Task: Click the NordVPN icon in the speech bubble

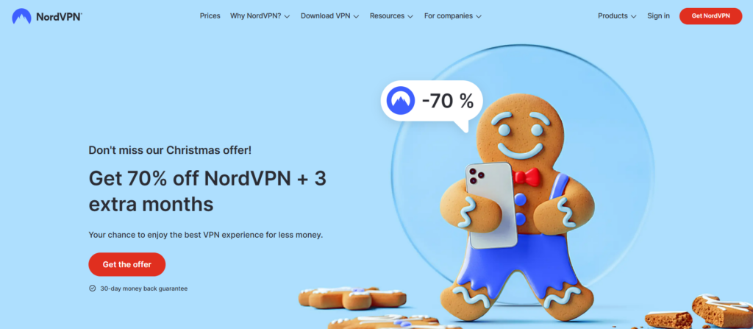Action: coord(401,101)
